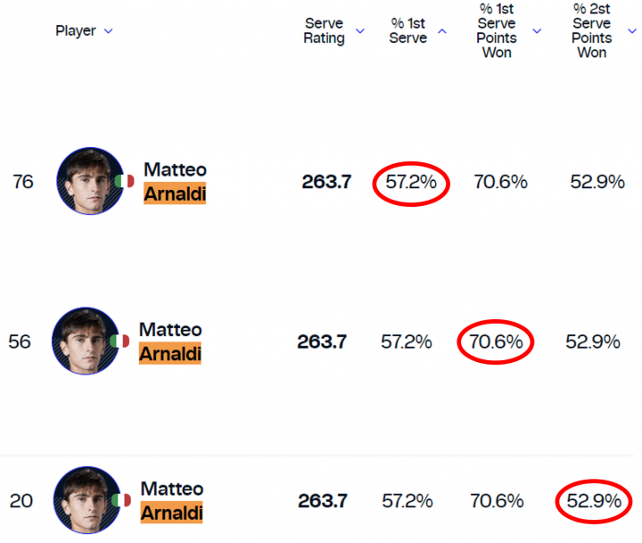The height and width of the screenshot is (543, 642).
Task: Open Matteo Arnaldi name link in rank 76 row
Action: [x=175, y=182]
